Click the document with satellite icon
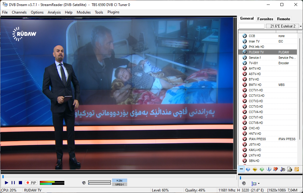This screenshot has width=303, height=193. (x=289, y=169)
